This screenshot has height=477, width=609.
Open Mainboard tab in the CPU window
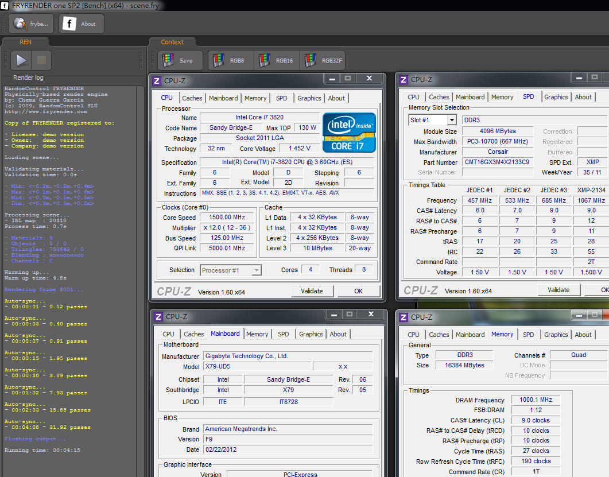coord(223,98)
